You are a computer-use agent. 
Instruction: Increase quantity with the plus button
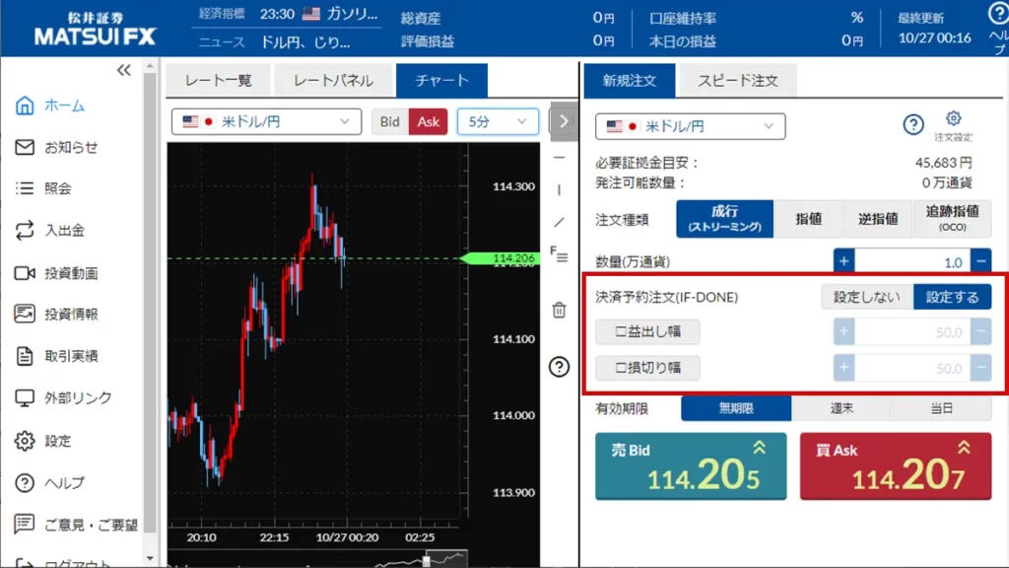coord(843,260)
